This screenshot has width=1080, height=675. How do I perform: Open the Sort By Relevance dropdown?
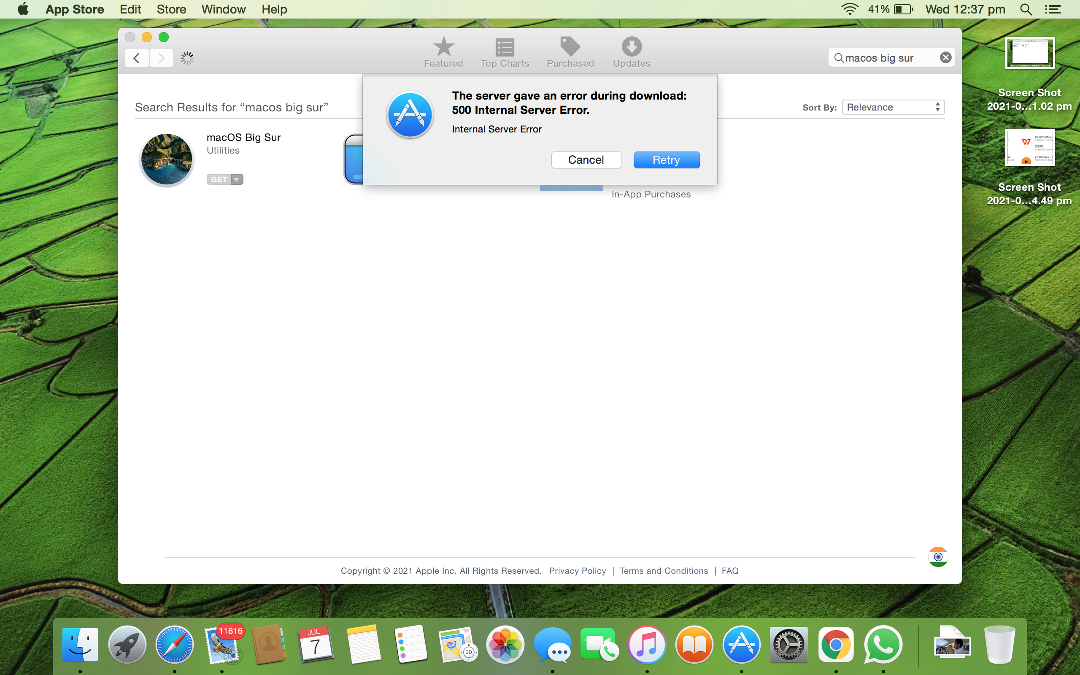893,107
